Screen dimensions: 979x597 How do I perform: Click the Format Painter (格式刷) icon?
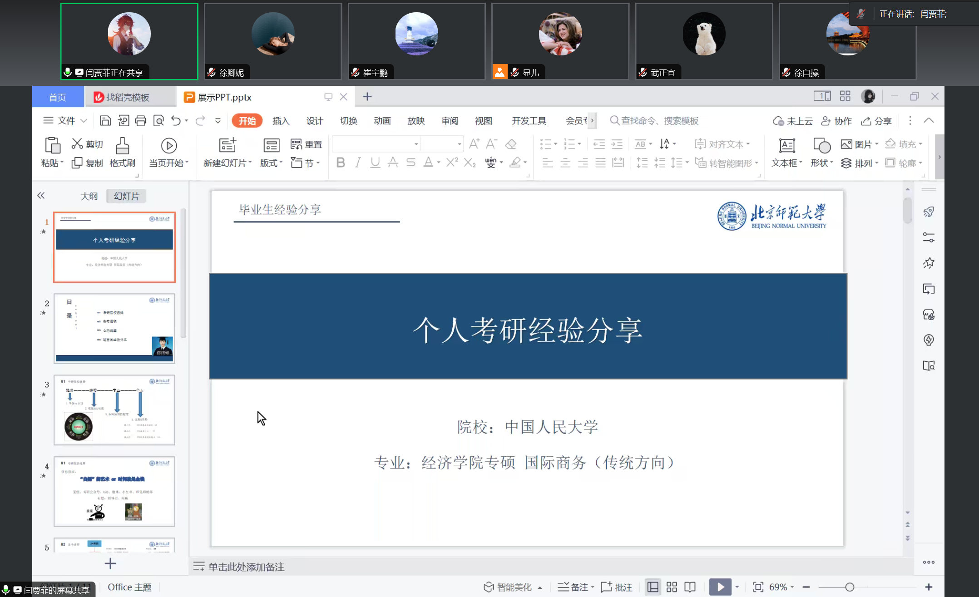click(x=122, y=146)
